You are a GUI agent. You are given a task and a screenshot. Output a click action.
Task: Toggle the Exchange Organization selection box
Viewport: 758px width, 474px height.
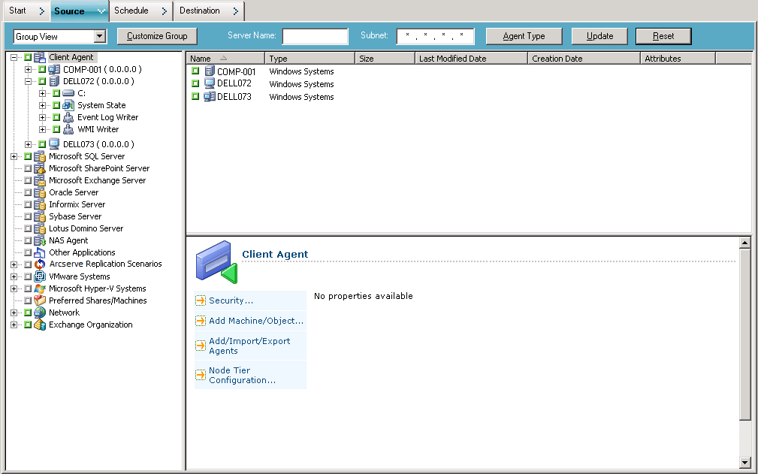(28, 325)
